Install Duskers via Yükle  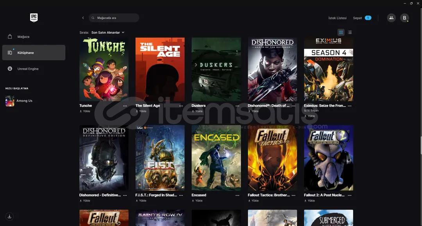tap(197, 111)
